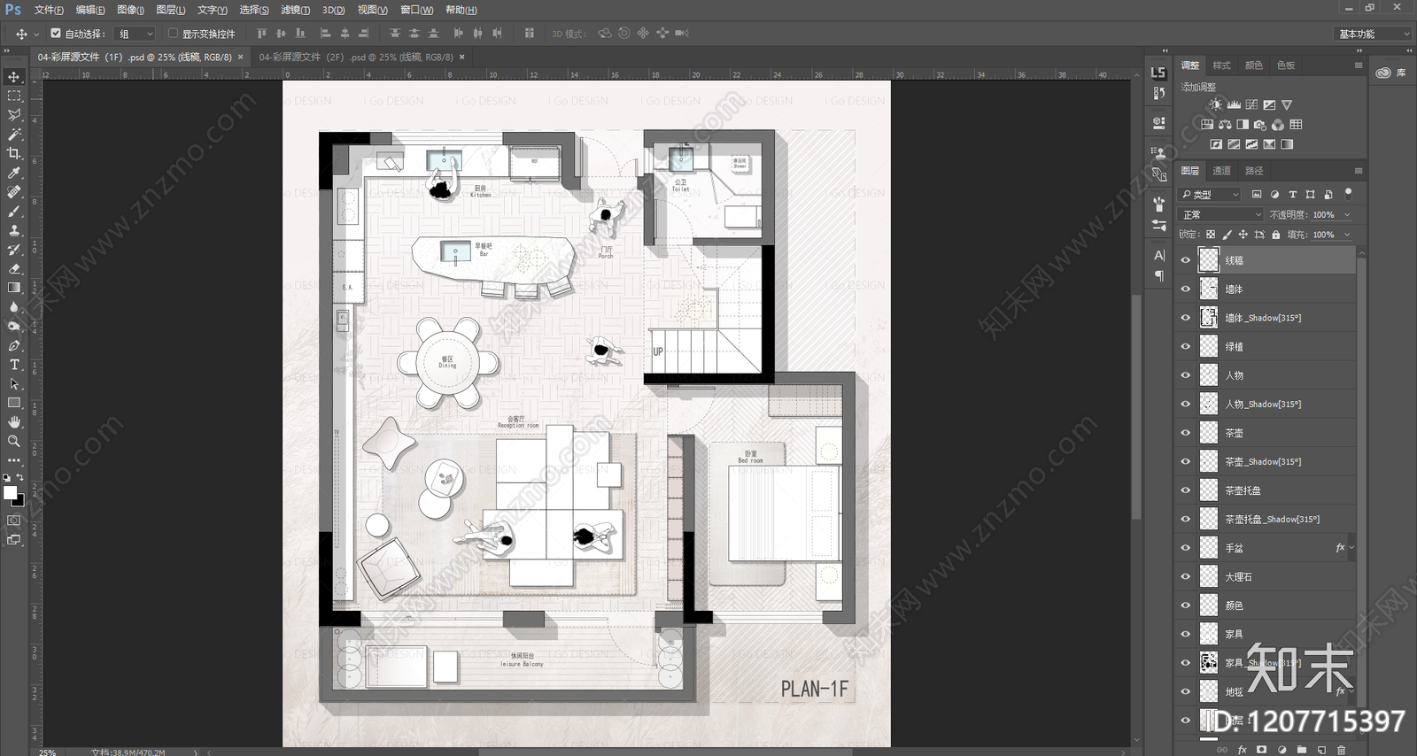Screen dimensions: 1417x756
Task: Hide the 线稿 layer
Action: [x=1186, y=260]
